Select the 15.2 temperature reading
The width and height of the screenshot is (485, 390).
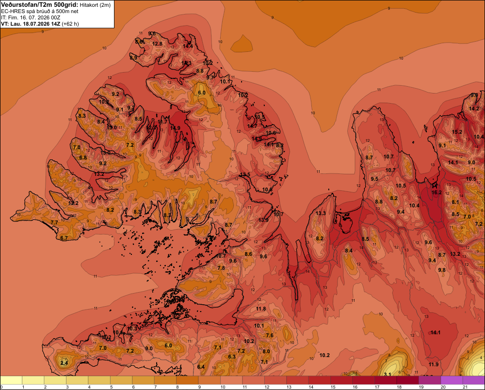click(457, 132)
